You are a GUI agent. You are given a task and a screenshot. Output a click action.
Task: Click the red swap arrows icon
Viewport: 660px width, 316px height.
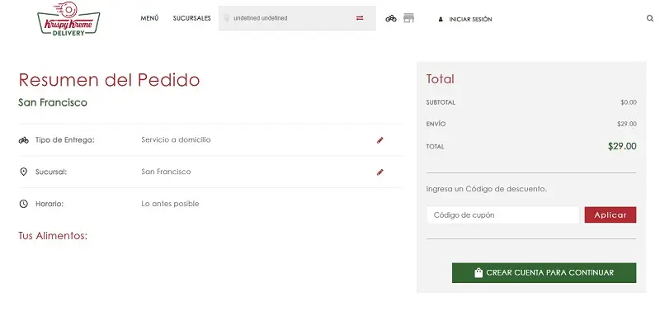pos(360,18)
